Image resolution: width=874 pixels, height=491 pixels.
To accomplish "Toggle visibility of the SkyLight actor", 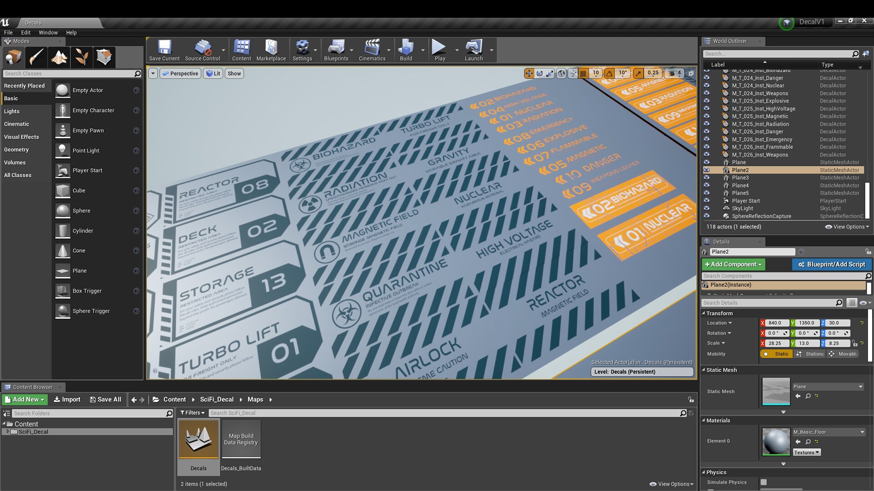I will point(706,208).
